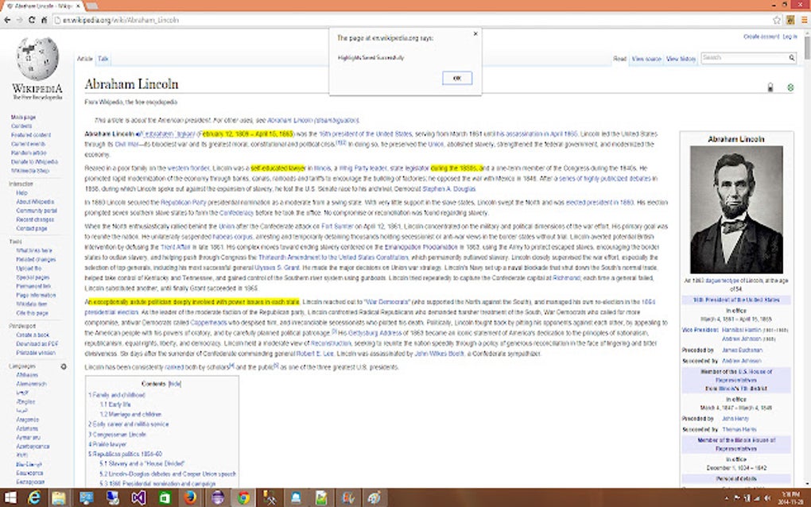Click the page vertical scrollbar thumb
The height and width of the screenshot is (507, 811).
pos(807,48)
